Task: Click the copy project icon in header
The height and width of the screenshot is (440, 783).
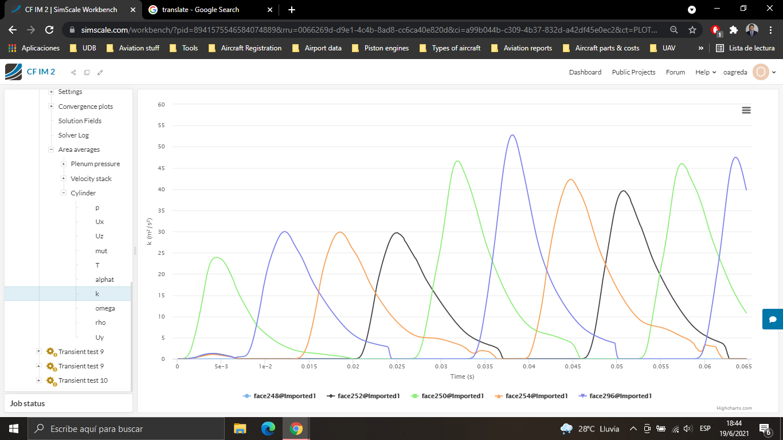Action: 87,72
